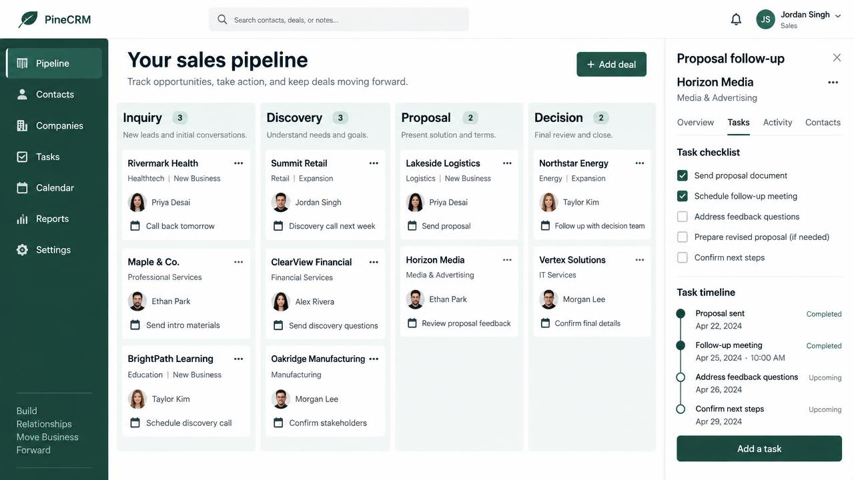Click the Inquiry column count badge 3
This screenshot has width=854, height=480.
pyautogui.click(x=179, y=118)
